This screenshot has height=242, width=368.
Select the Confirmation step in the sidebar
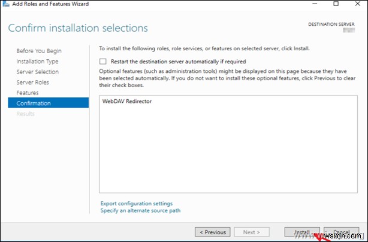tap(34, 103)
